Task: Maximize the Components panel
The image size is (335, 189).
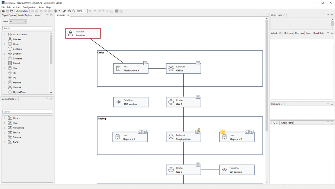Action: pos(51,98)
